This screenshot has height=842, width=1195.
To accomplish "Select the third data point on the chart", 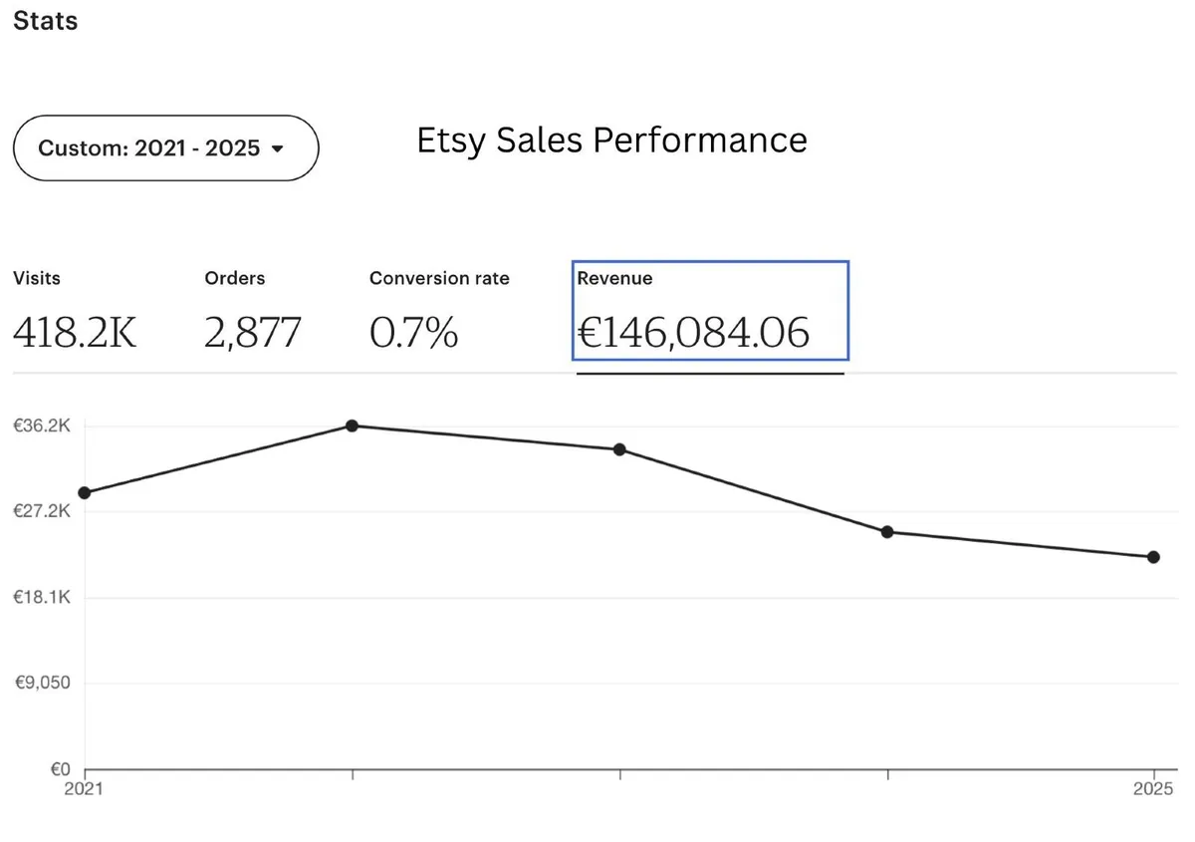I will point(619,449).
